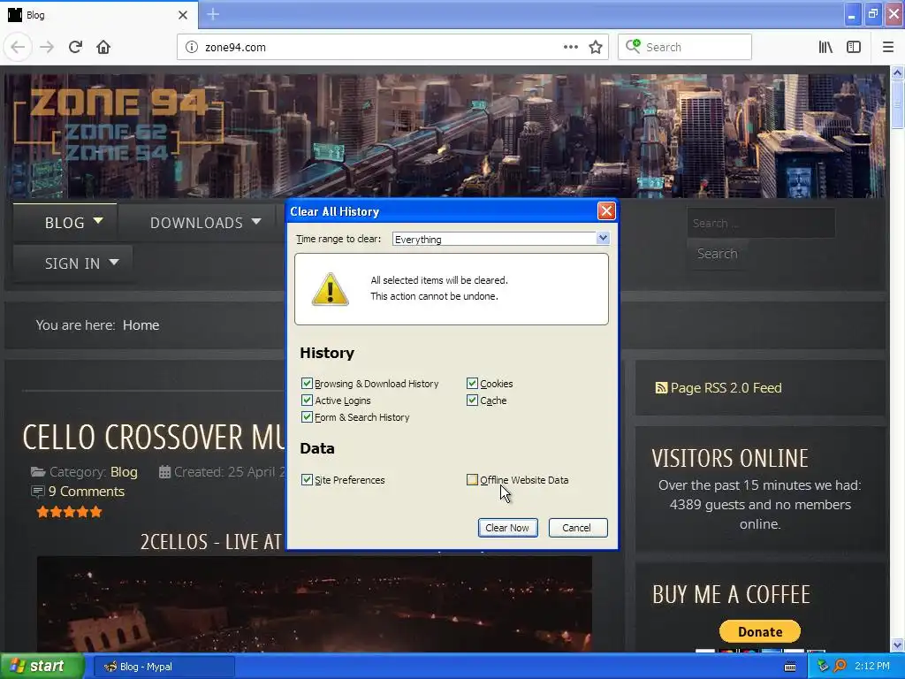Click the page scrollbar up arrow
This screenshot has height=679, width=905.
[x=897, y=72]
